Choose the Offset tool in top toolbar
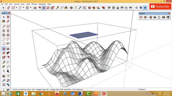 40,8
